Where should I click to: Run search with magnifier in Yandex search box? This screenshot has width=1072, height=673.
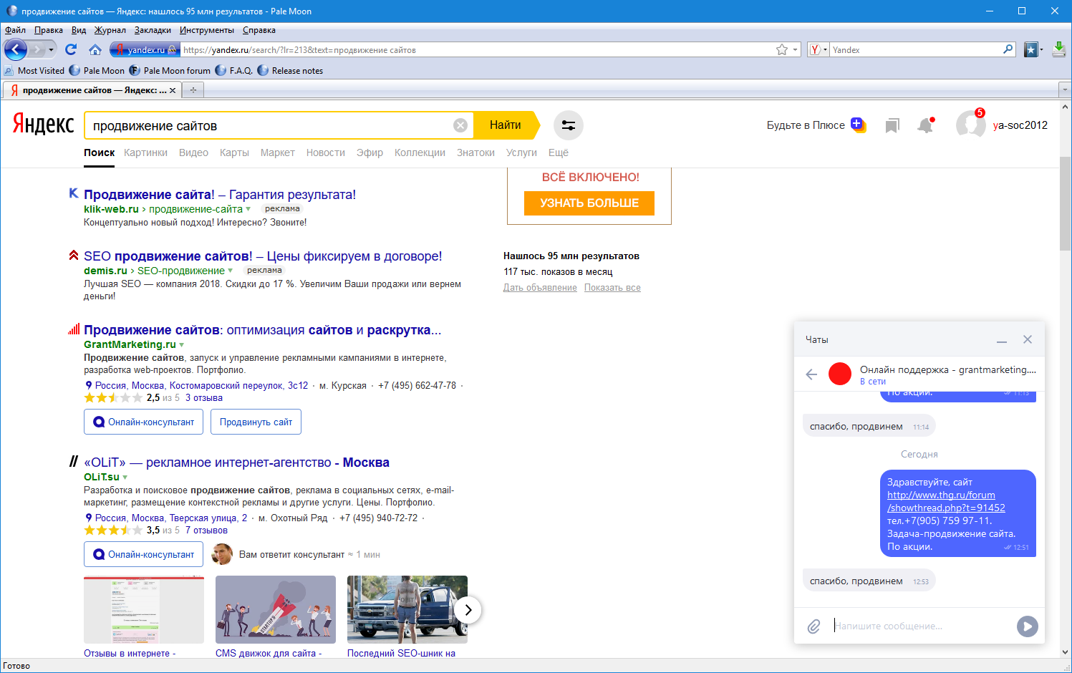tap(1008, 49)
